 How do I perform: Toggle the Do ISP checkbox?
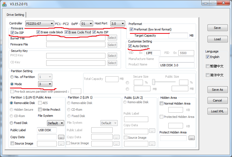(13, 33)
